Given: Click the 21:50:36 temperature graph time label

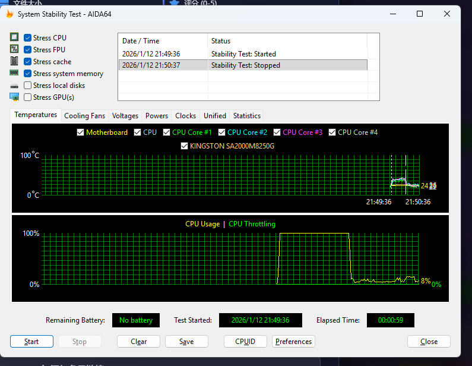Looking at the screenshot, I should (418, 202).
